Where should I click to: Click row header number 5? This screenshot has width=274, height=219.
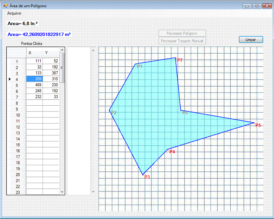(x=17, y=85)
